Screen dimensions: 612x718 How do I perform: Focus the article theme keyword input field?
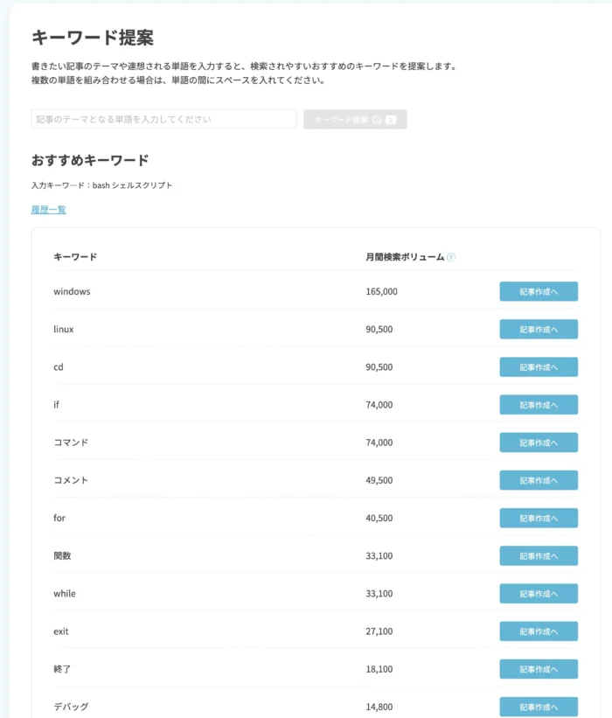(x=164, y=119)
